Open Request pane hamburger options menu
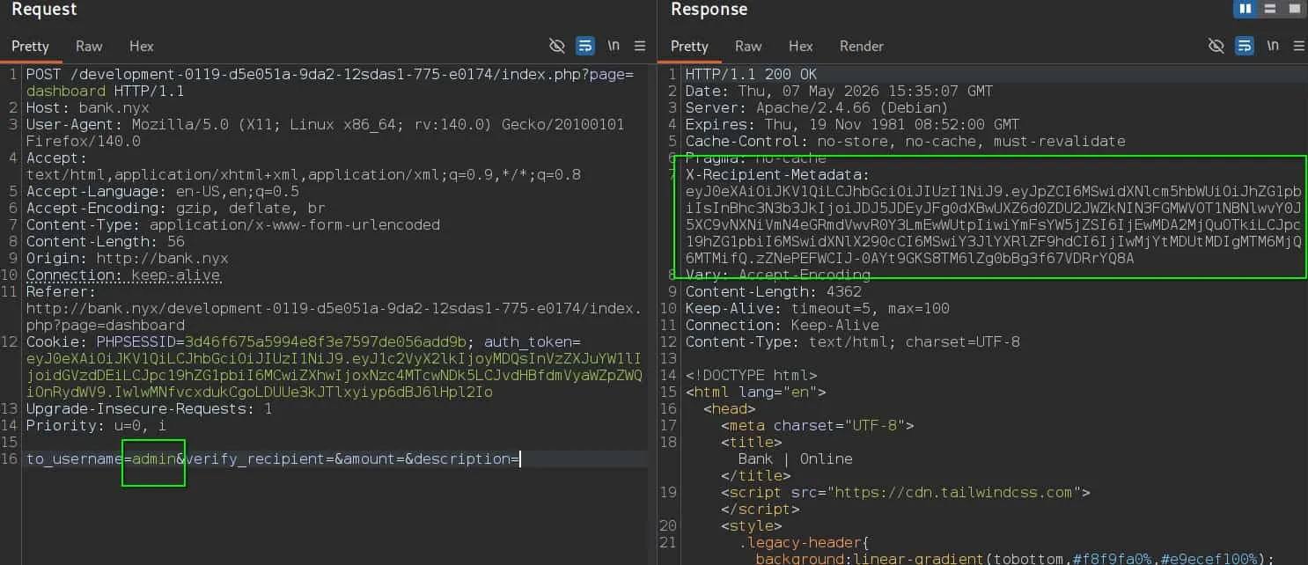Screen dimensions: 1308x565 [x=640, y=46]
